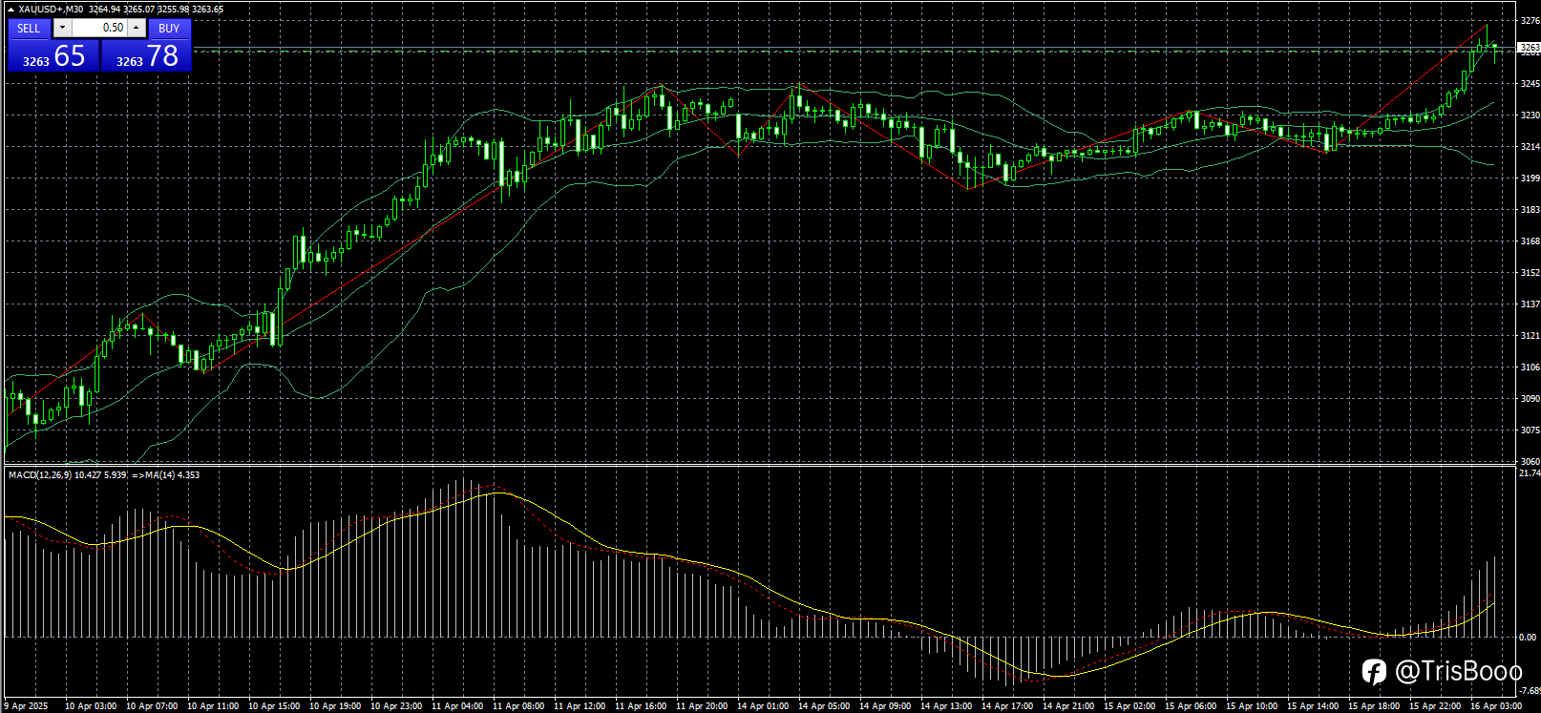The image size is (1541, 713).
Task: Click the highlighted 3263 current price tag
Action: 1529,47
